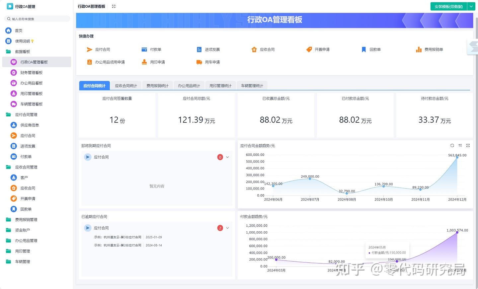Screen dimensions: 478x289
Task: Click the 安装模板(带数据) button
Action: pyautogui.click(x=448, y=6)
